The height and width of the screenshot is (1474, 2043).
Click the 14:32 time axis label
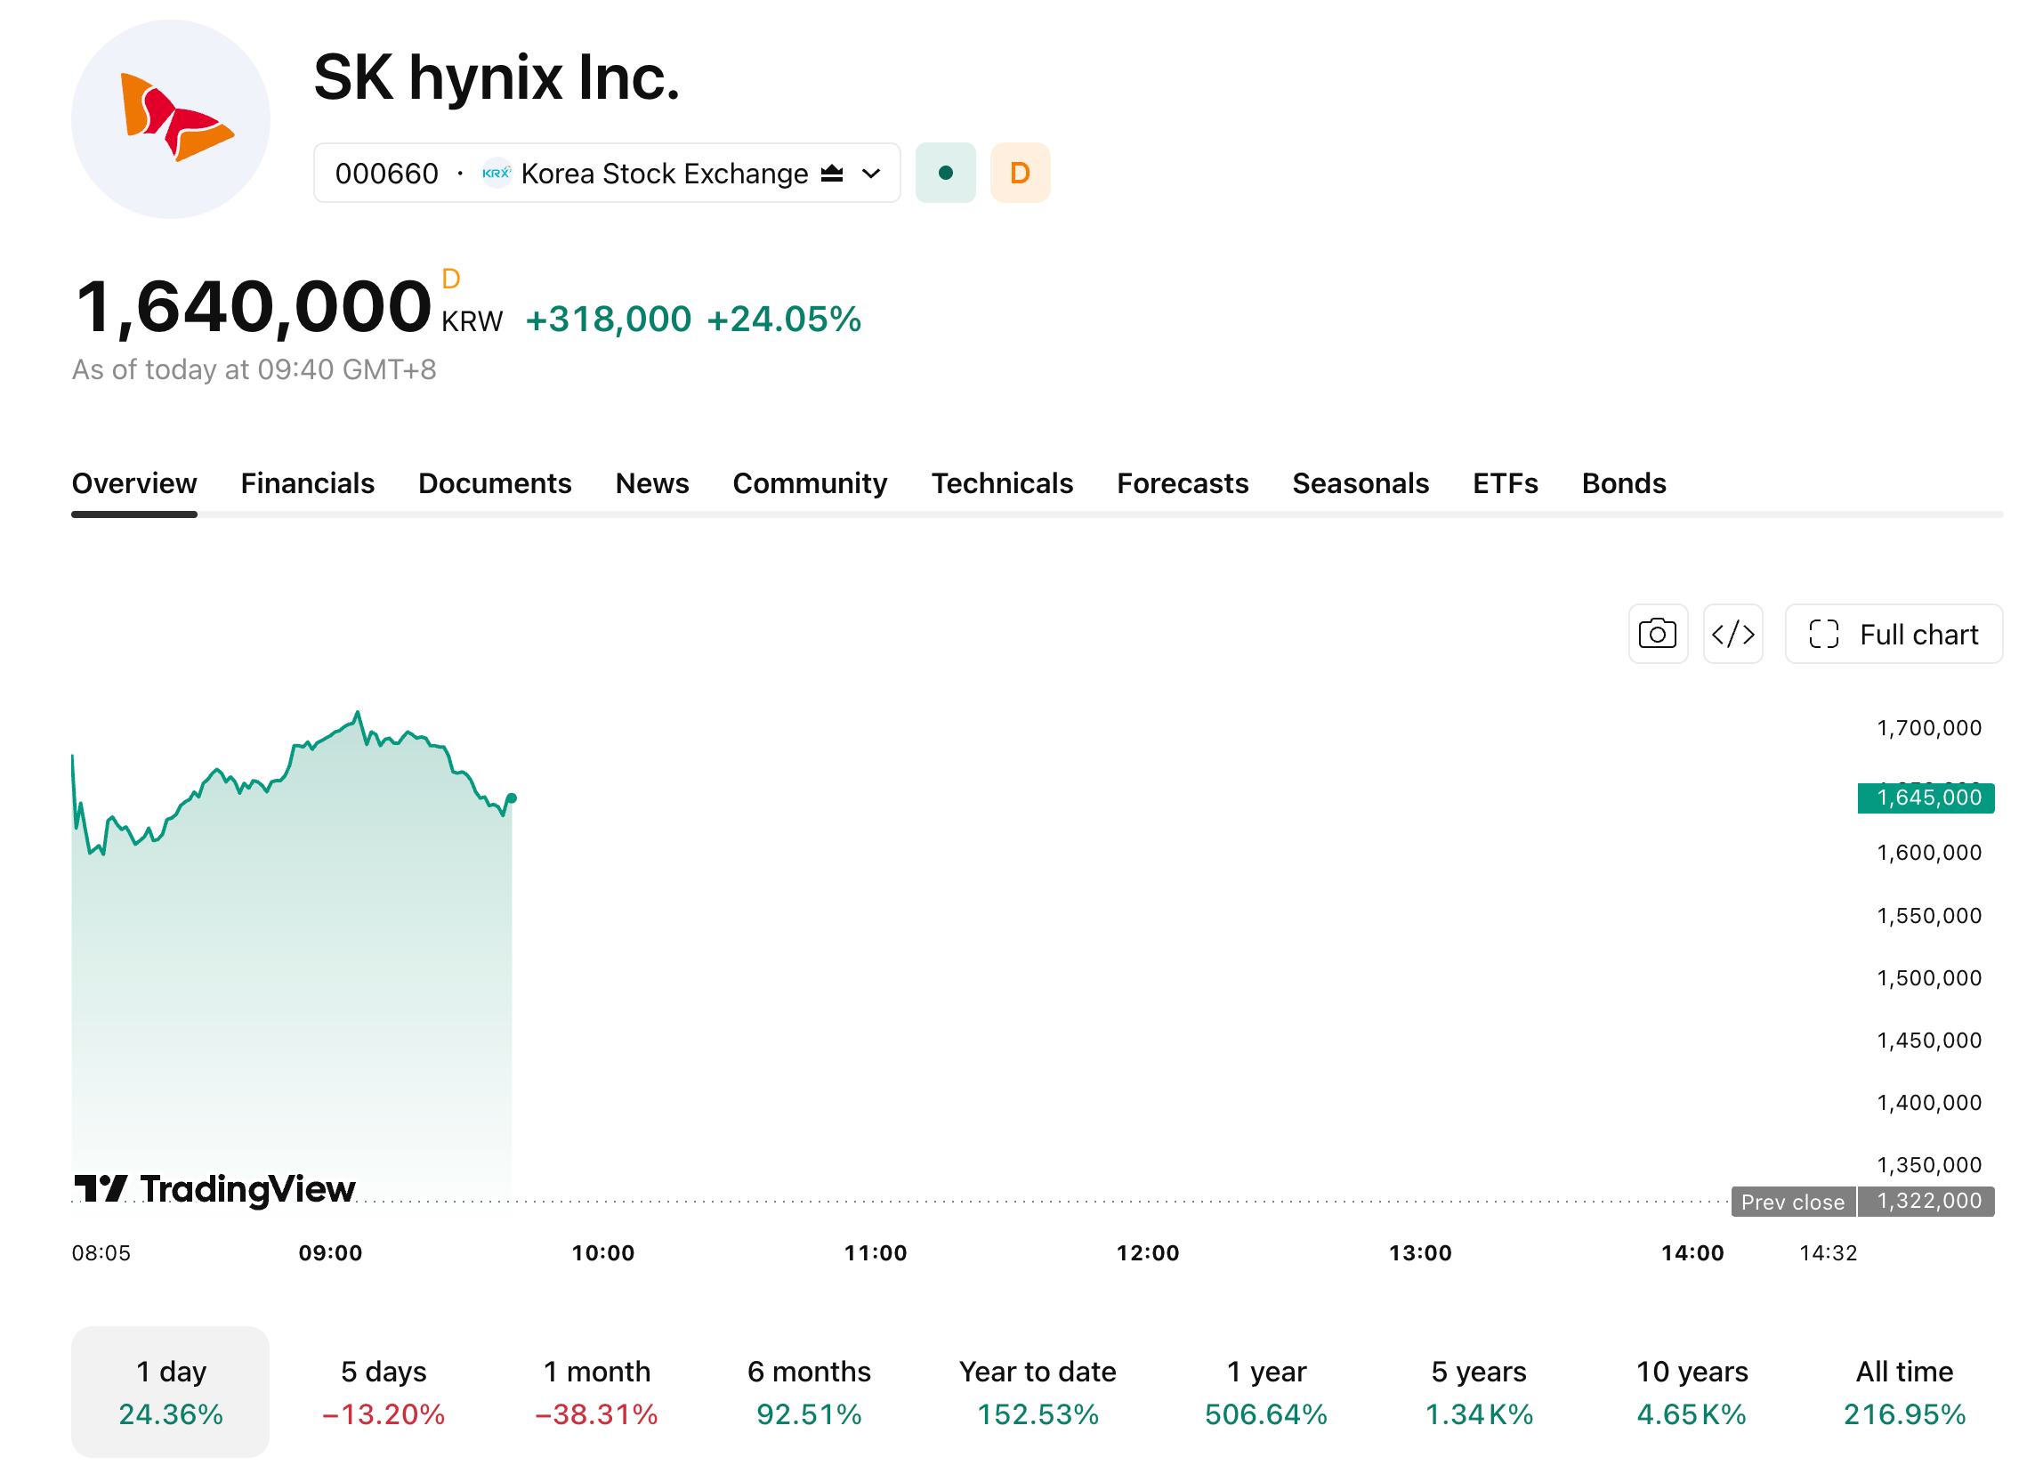1828,1252
